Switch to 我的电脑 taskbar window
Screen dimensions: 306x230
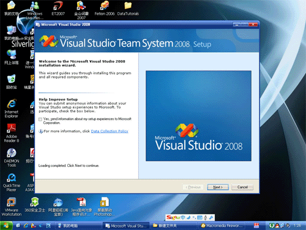click(x=78, y=226)
